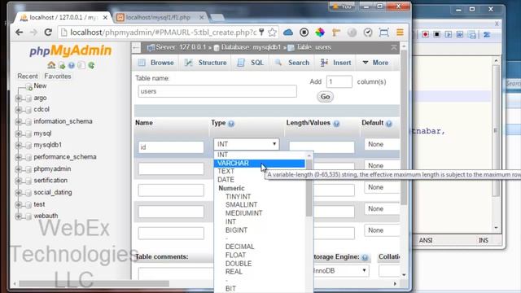
Task: Open phpMyAdmin documentation help icon
Action: 71,65
